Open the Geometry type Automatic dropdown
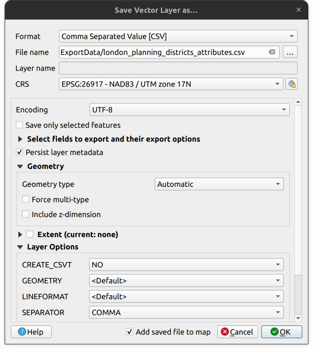 pos(219,184)
